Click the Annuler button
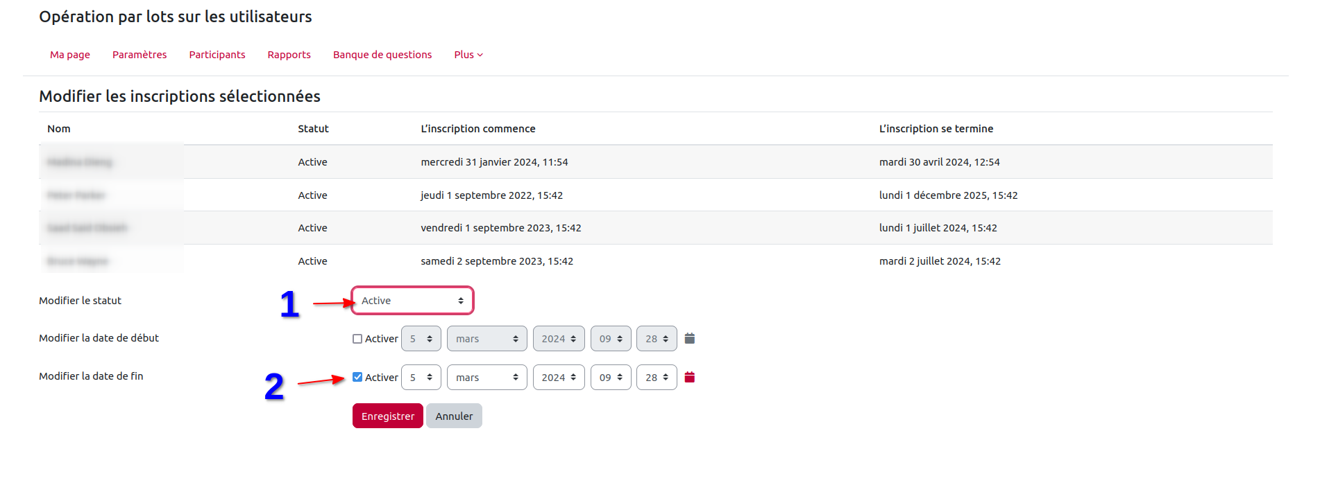Image resolution: width=1320 pixels, height=494 pixels. tap(454, 416)
